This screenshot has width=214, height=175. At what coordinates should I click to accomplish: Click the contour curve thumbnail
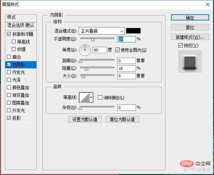(84, 98)
